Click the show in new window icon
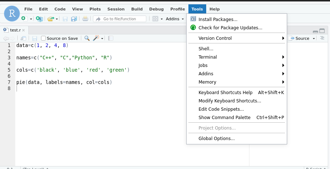The height and width of the screenshot is (169, 330). (23, 38)
